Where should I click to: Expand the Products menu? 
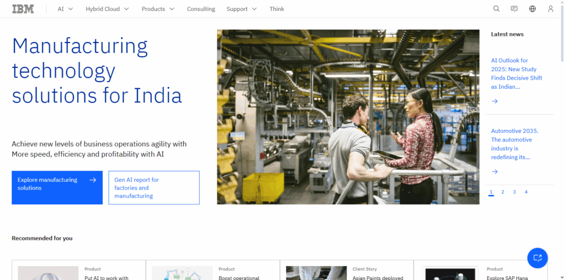coord(158,9)
